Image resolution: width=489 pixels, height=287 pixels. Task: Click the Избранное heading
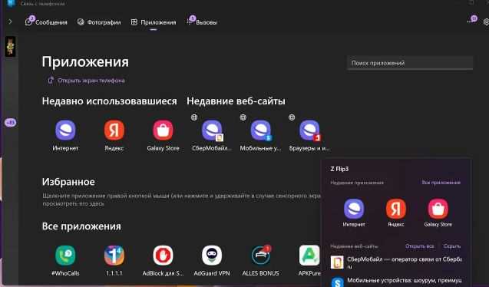coord(68,182)
